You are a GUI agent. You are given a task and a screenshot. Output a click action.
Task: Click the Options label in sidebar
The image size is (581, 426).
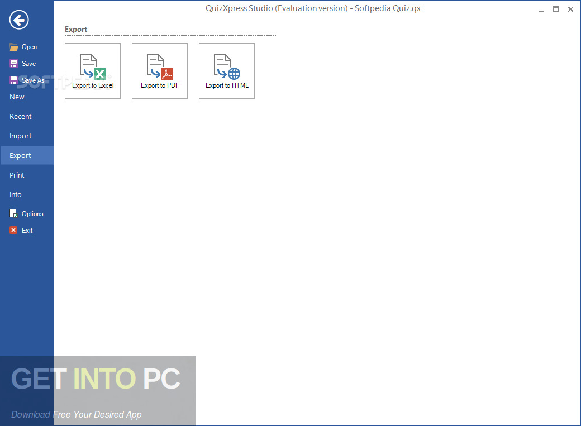pos(32,214)
